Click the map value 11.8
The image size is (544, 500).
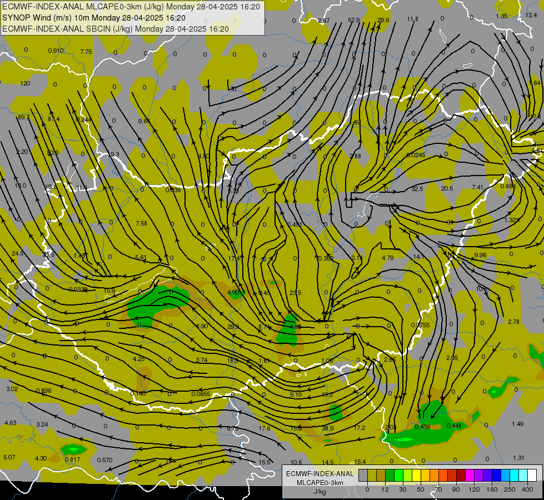tap(412, 19)
